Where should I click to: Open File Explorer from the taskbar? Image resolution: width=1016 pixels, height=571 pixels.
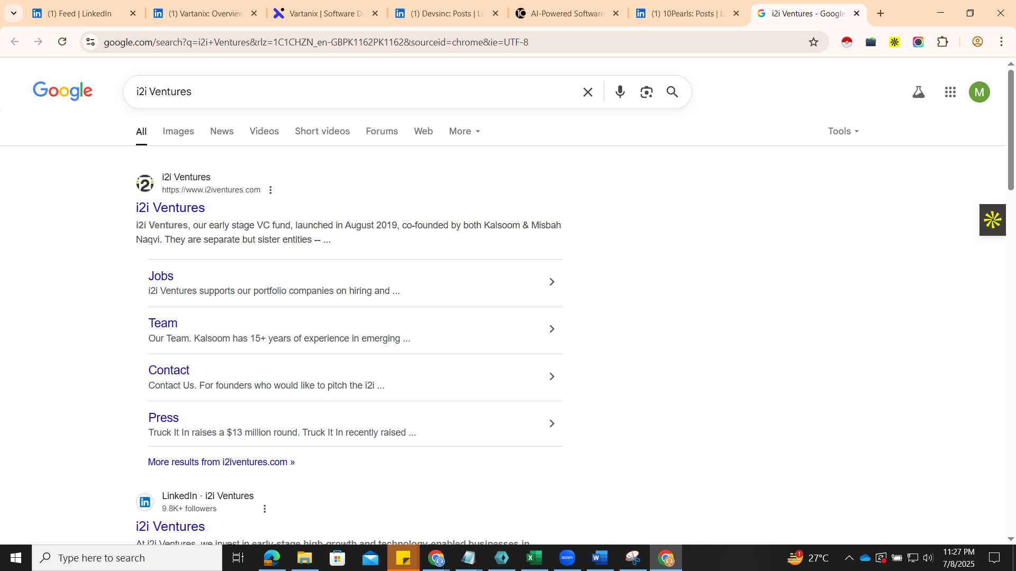coord(304,558)
